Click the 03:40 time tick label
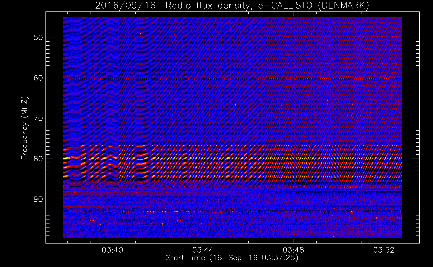Viewport: 433px width, 267px height. [112, 250]
